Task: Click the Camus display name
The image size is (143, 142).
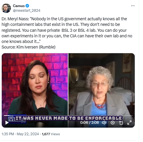Action: click(19, 6)
